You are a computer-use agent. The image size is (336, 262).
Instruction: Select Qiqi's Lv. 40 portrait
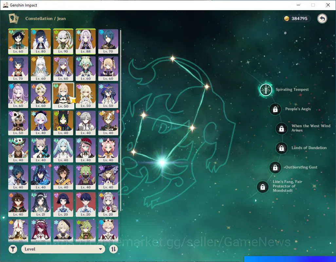pyautogui.click(x=41, y=123)
